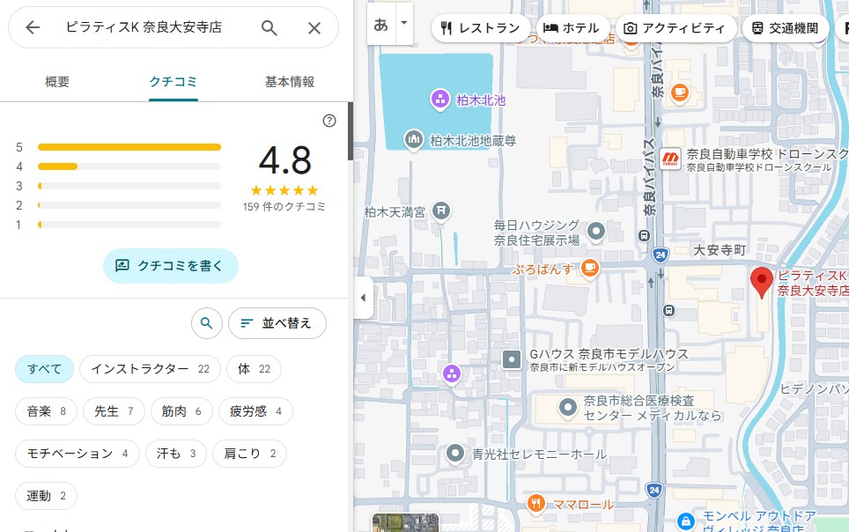Click the magnifier search icon
849x532 pixels.
(x=269, y=27)
